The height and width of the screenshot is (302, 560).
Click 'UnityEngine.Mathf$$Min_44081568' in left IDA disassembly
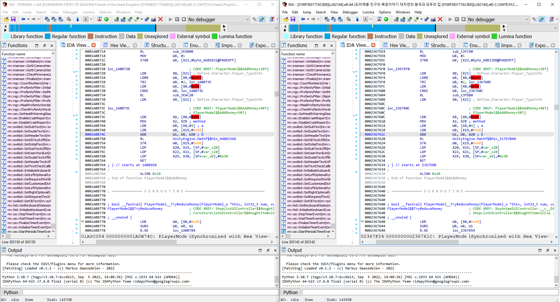[x=204, y=139]
